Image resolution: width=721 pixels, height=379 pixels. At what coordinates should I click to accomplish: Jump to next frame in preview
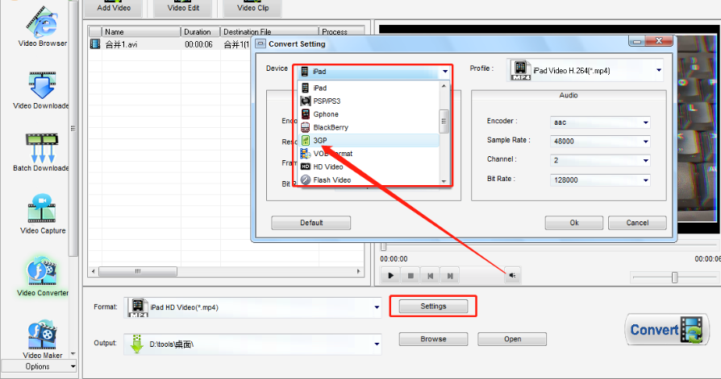pyautogui.click(x=450, y=276)
